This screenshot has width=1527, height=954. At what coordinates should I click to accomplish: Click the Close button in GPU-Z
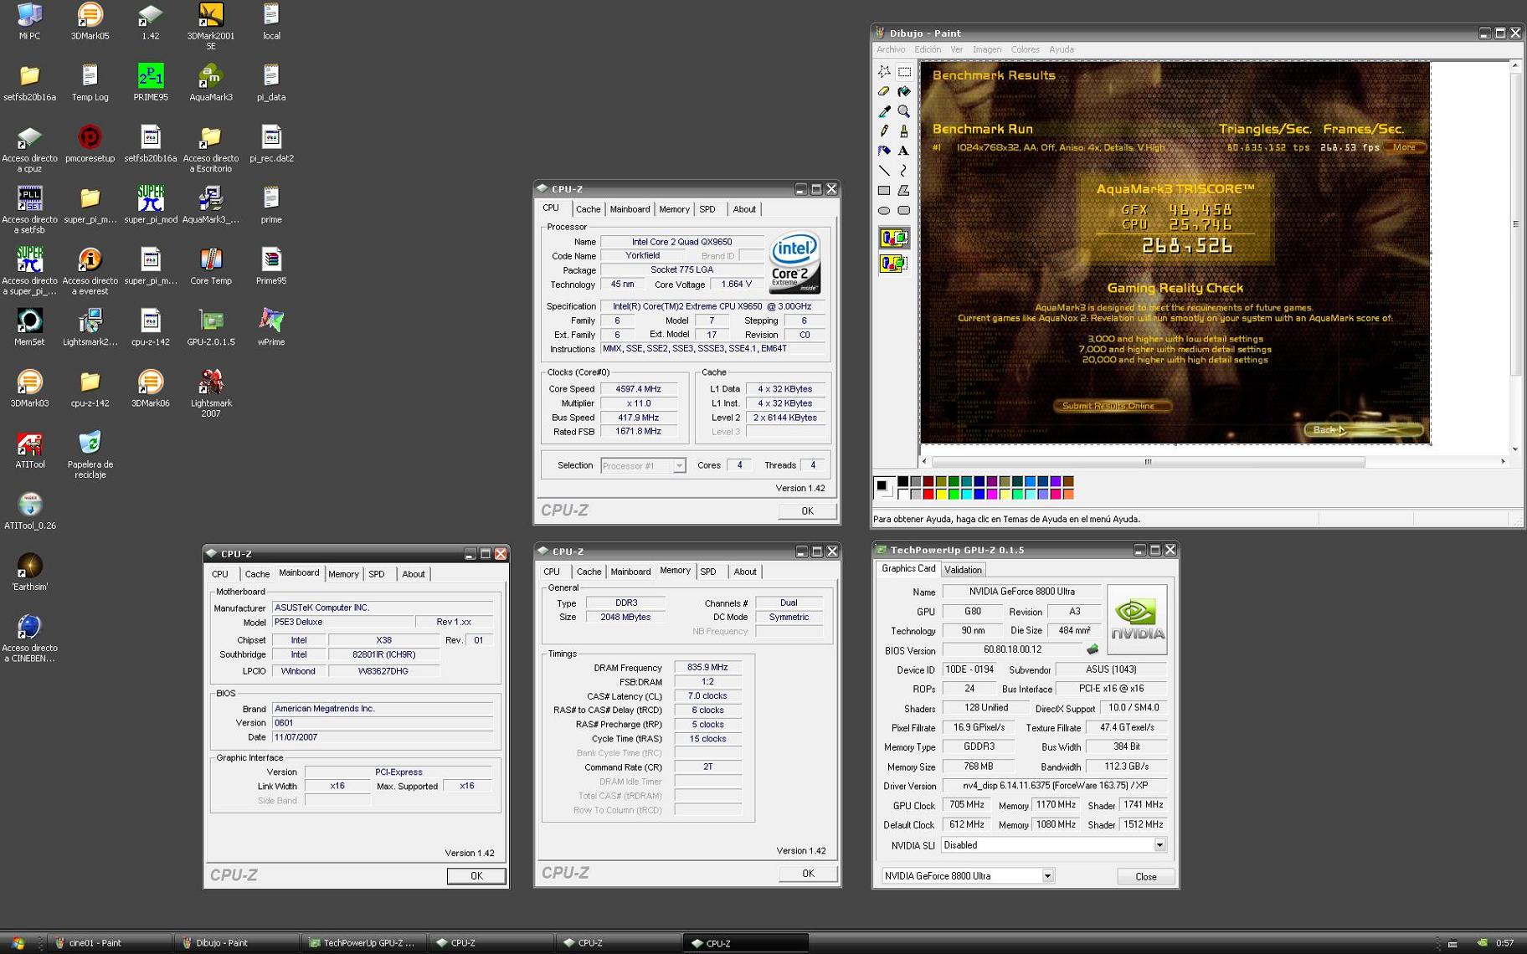click(1146, 877)
